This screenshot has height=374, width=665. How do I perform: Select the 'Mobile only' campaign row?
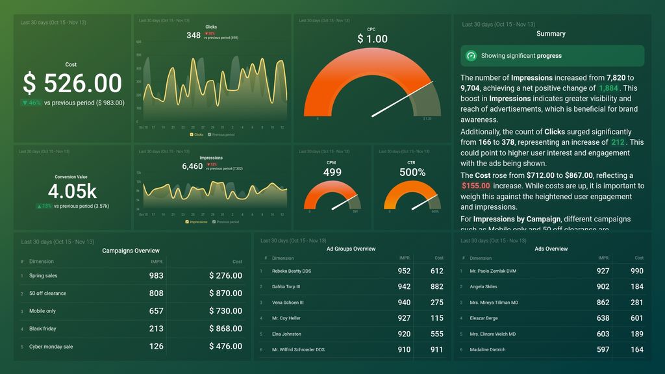click(x=132, y=311)
